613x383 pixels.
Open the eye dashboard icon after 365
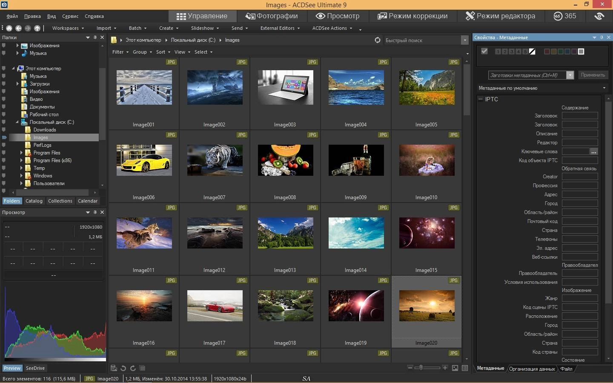[599, 16]
